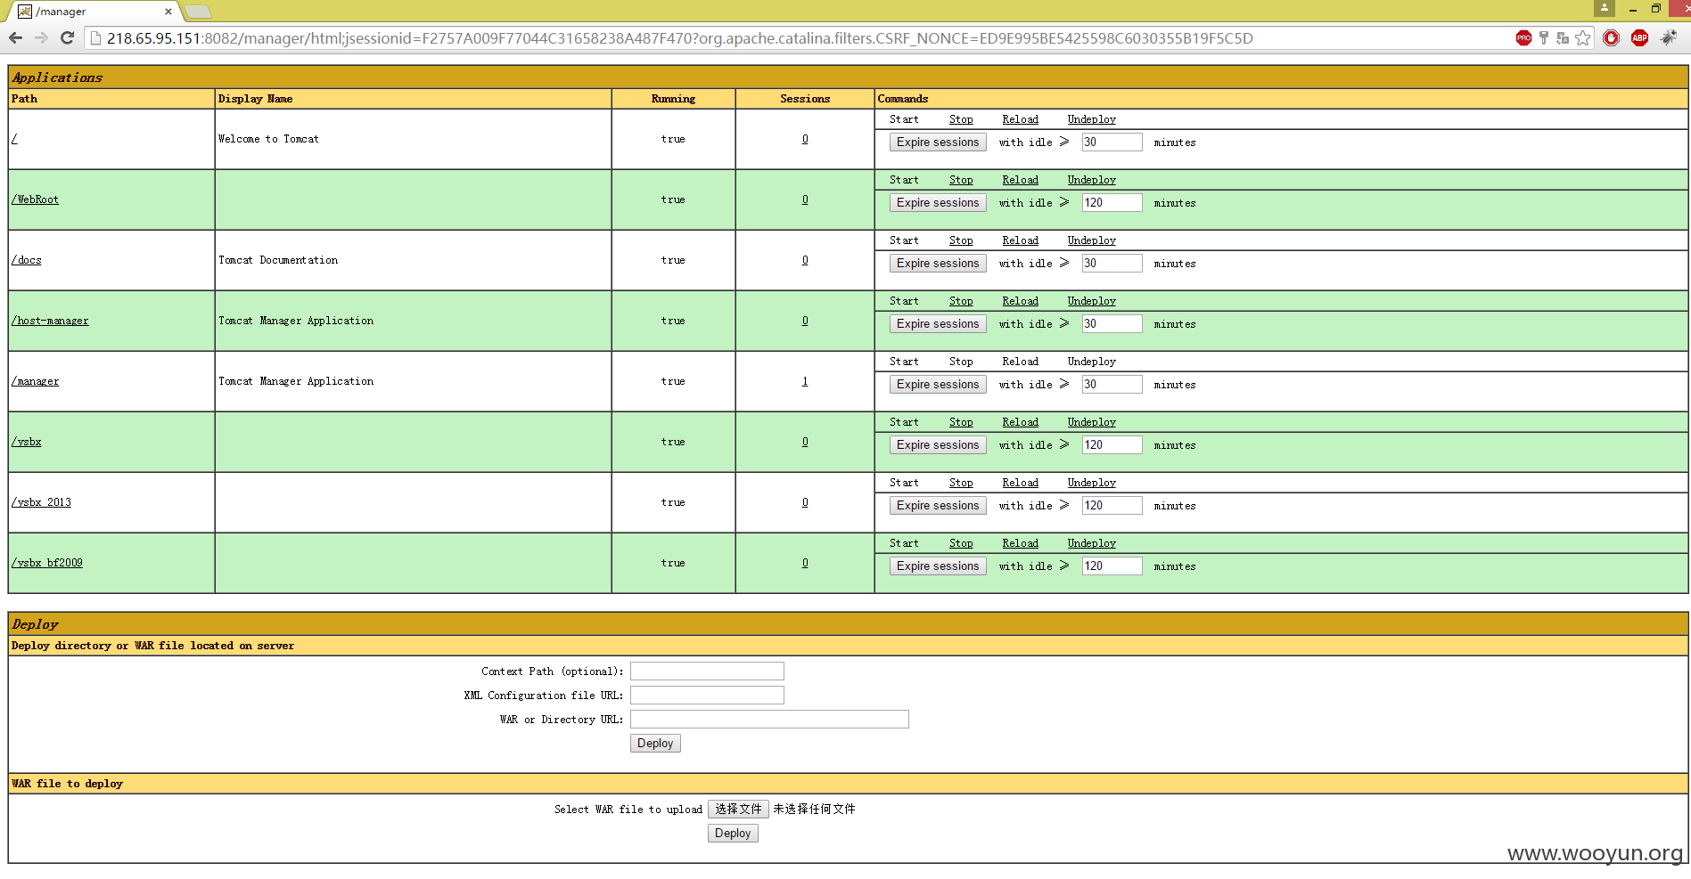
Task: Click the 'Welcome to Tomcat' display name
Action: 268,139
